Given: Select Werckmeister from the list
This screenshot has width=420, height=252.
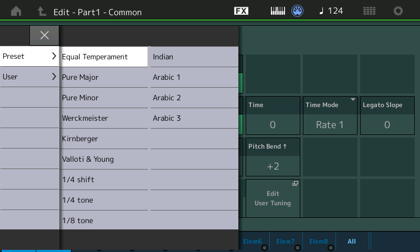Looking at the screenshot, I should tap(104, 118).
